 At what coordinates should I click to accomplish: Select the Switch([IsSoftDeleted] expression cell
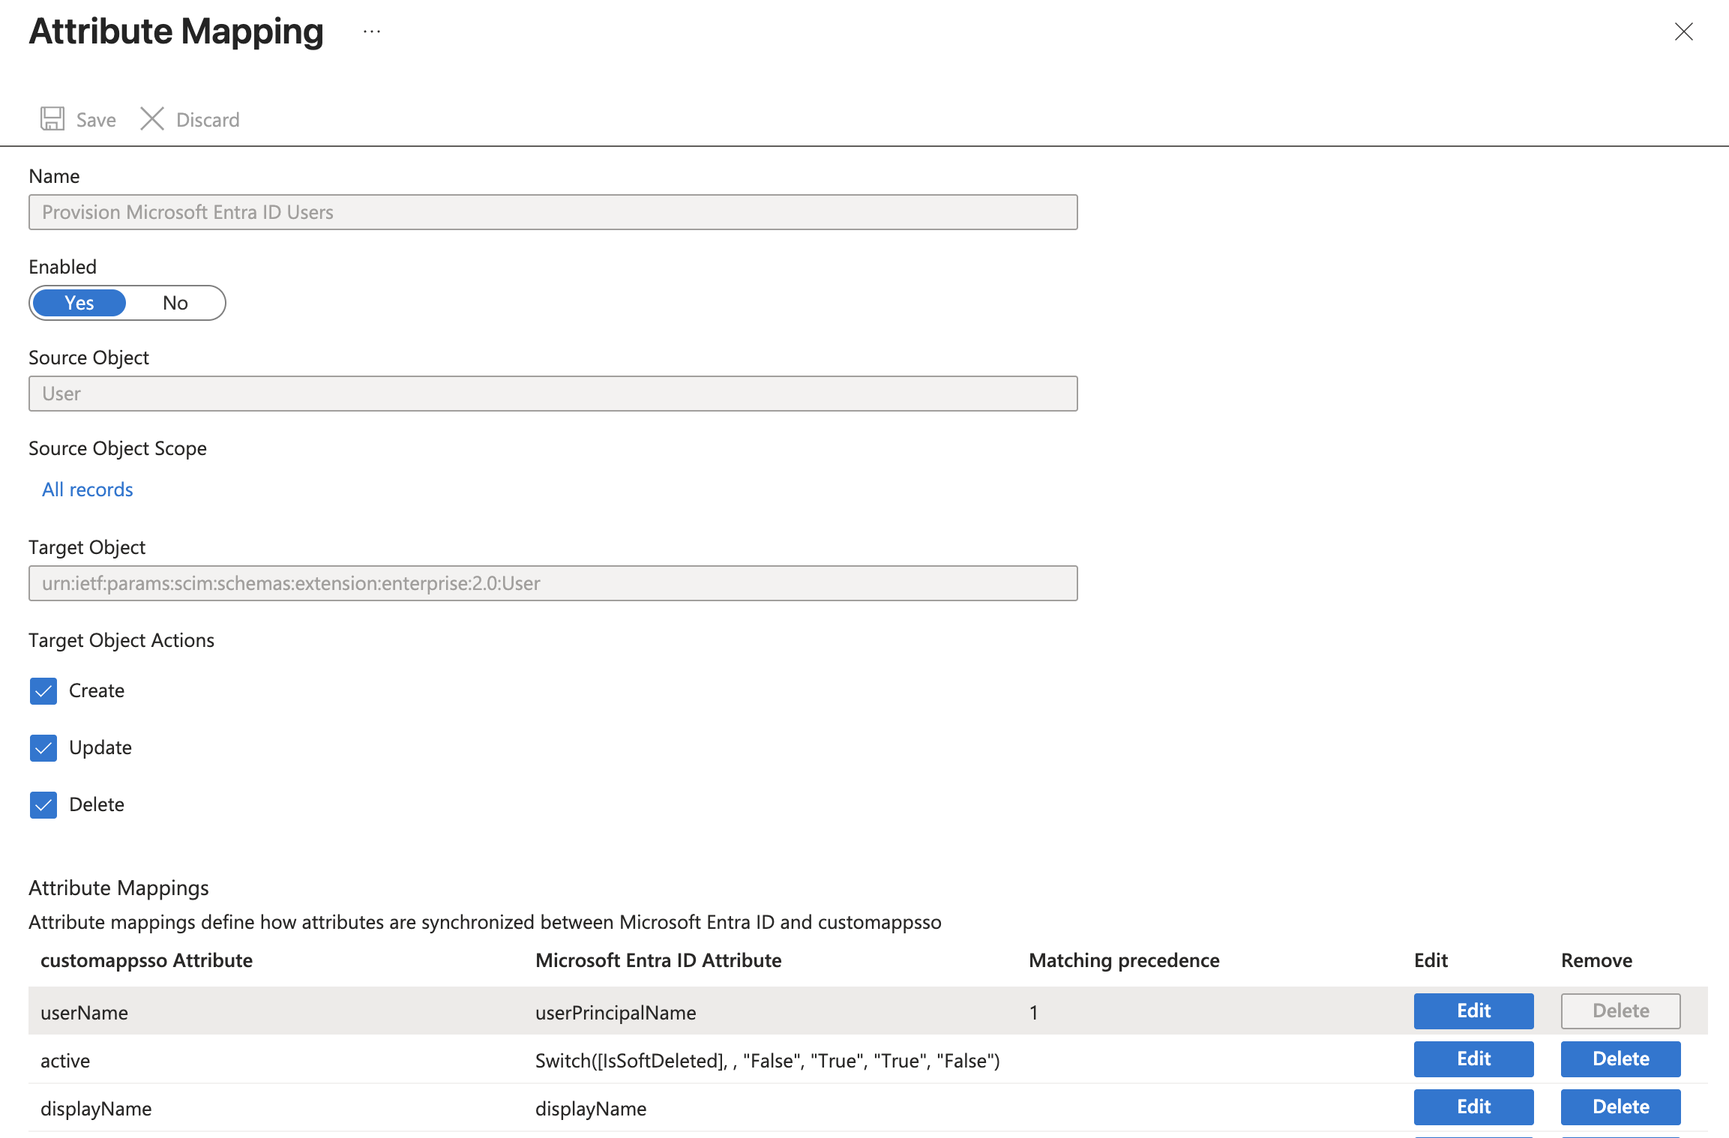768,1061
